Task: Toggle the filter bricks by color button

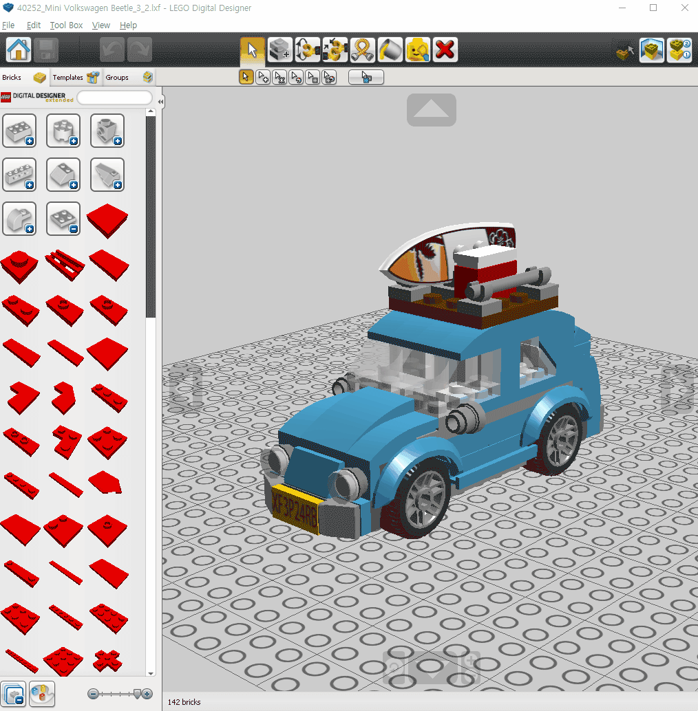Action: (x=42, y=694)
